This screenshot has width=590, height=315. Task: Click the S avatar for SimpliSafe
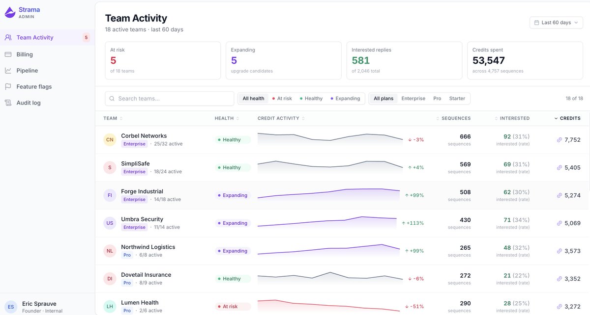[x=110, y=168]
